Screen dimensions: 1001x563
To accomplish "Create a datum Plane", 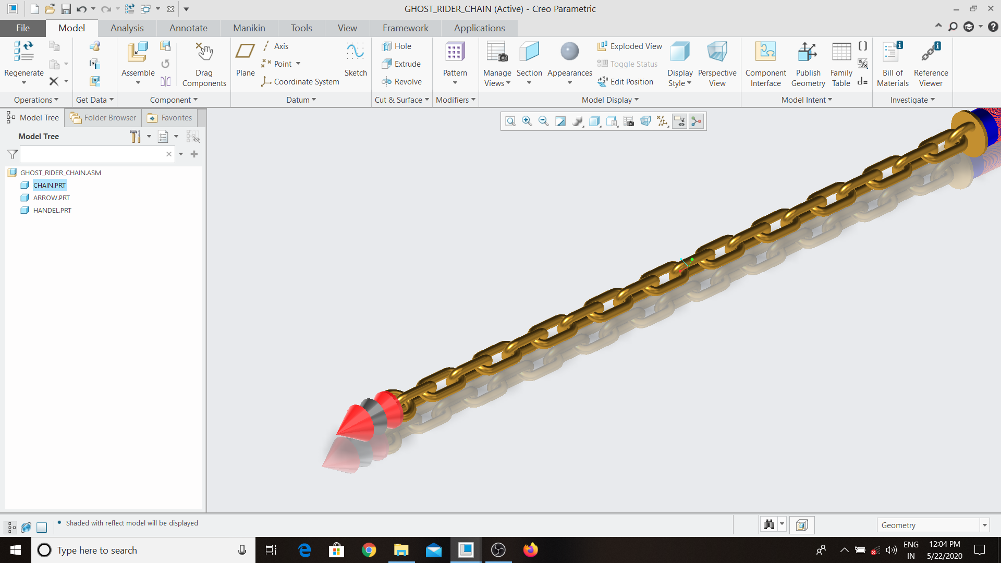I will pyautogui.click(x=245, y=58).
